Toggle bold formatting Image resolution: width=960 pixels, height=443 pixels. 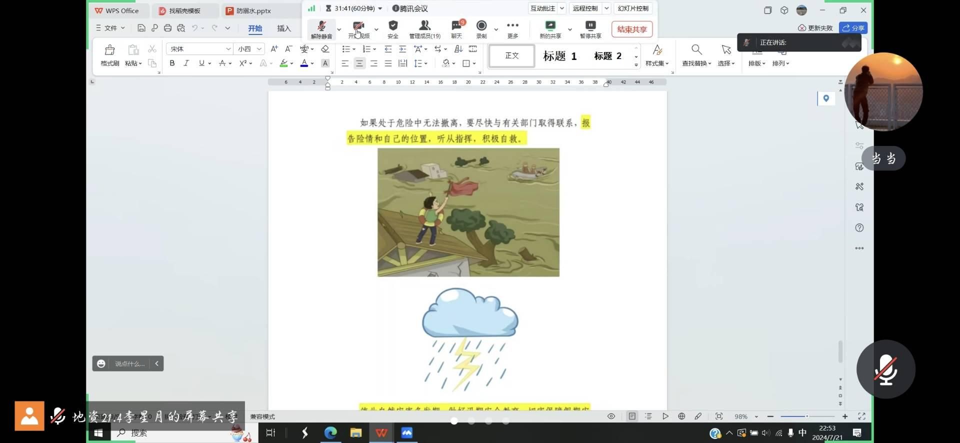coord(172,63)
